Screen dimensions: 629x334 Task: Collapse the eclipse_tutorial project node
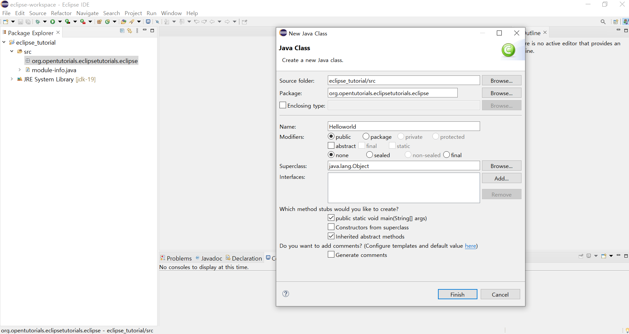coord(4,42)
